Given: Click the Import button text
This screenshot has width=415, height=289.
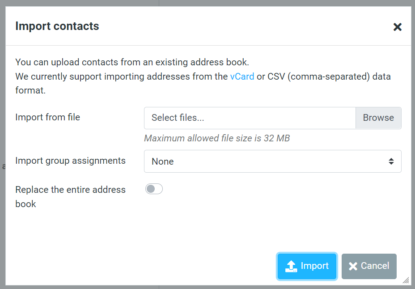Looking at the screenshot, I should [314, 266].
